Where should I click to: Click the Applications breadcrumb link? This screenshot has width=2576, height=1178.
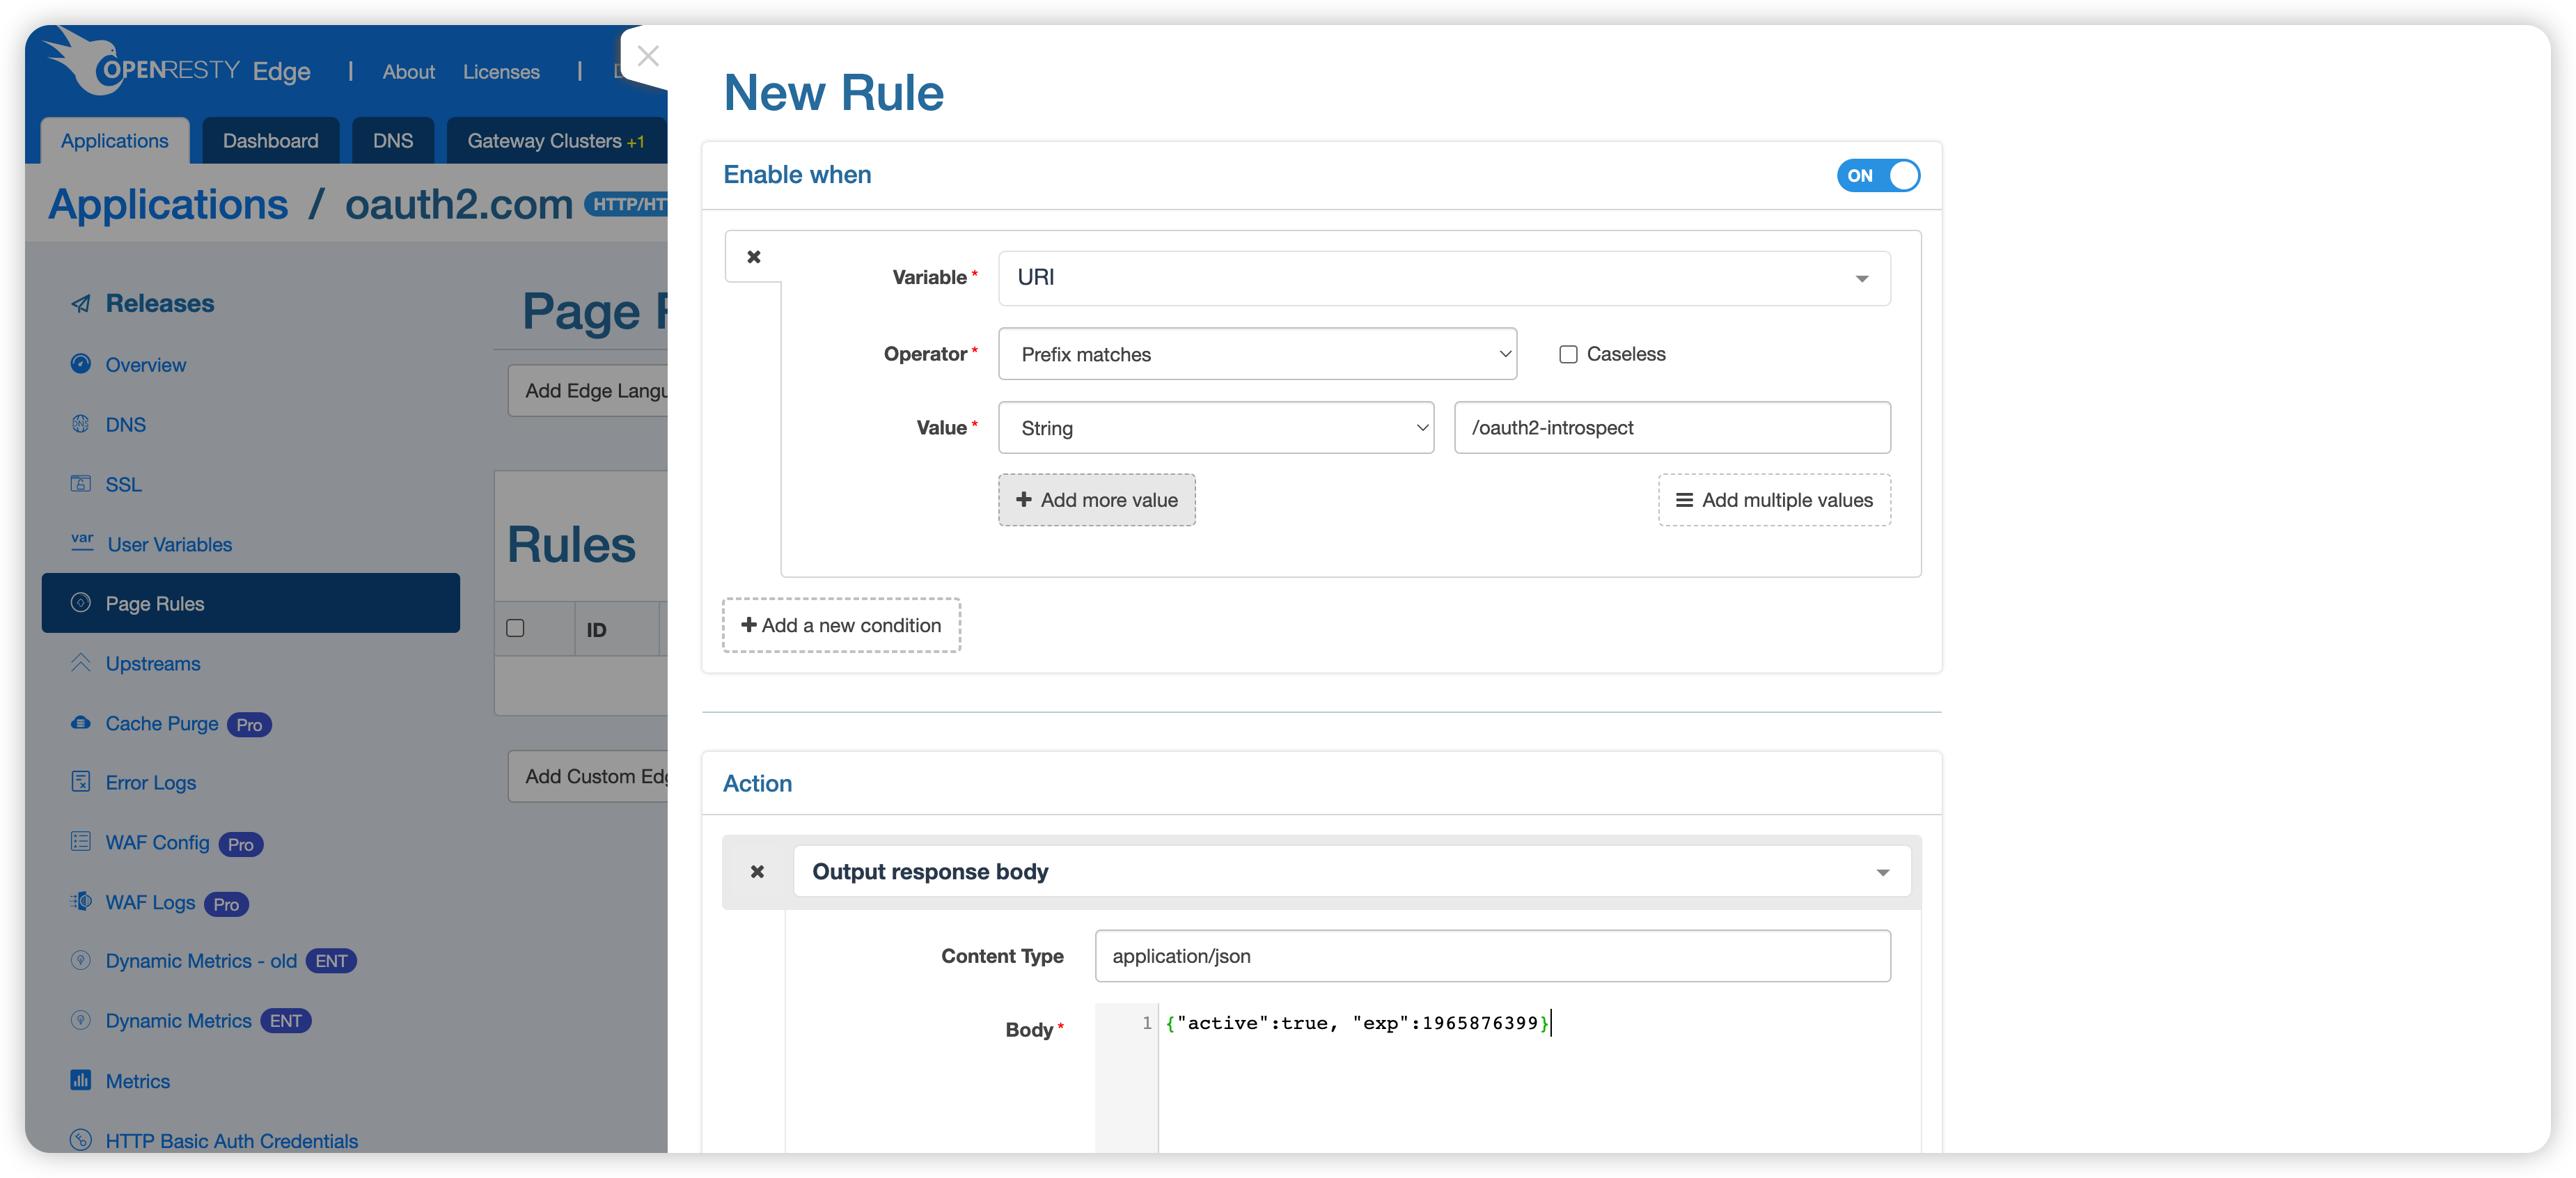point(168,204)
